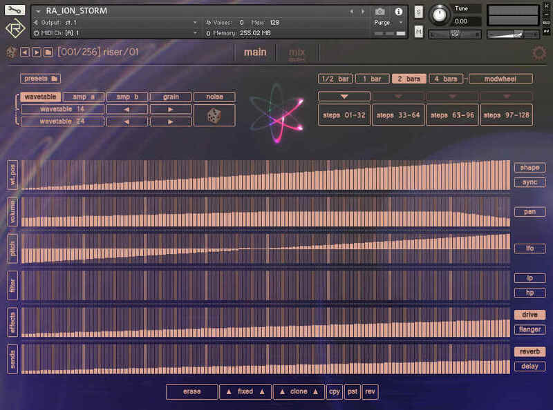
Task: Solo the instrument with S button
Action: 419,12
